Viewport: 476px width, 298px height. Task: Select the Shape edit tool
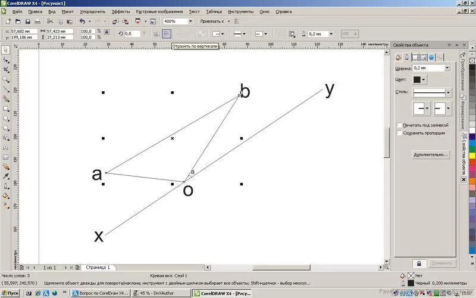click(6, 60)
